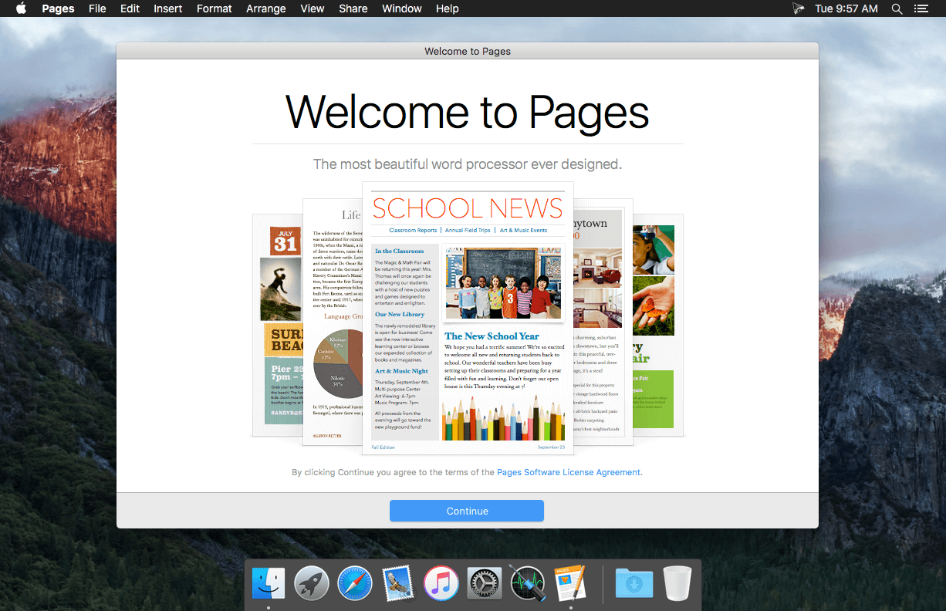
Task: Click the 'most beautiful word processor' tagline
Action: click(468, 164)
